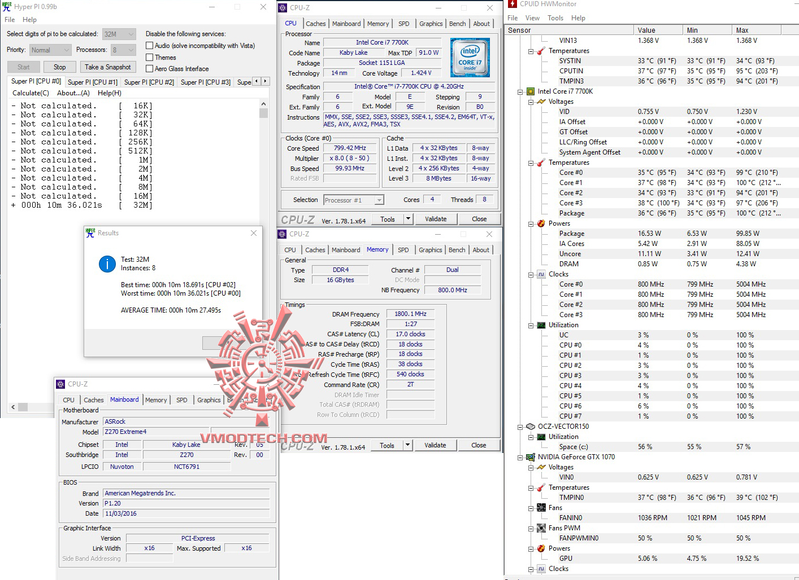
Task: Click the CPU Utilization icon in HWMonitor
Action: pyautogui.click(x=541, y=325)
